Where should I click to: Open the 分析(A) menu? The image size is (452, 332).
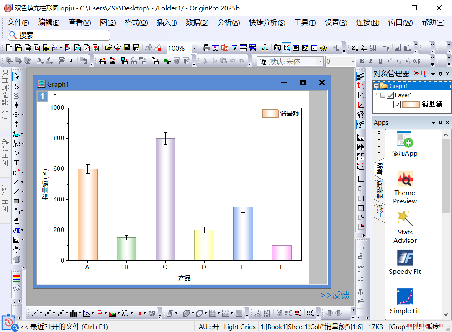(x=229, y=23)
